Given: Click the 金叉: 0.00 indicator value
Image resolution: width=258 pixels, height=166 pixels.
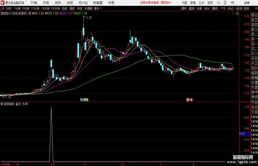Looking at the screenshot, I should [x=22, y=104].
